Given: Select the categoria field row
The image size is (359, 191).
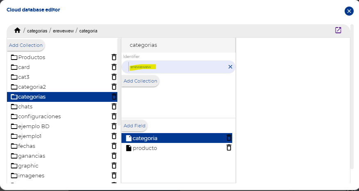Looking at the screenshot, I should [x=177, y=138].
